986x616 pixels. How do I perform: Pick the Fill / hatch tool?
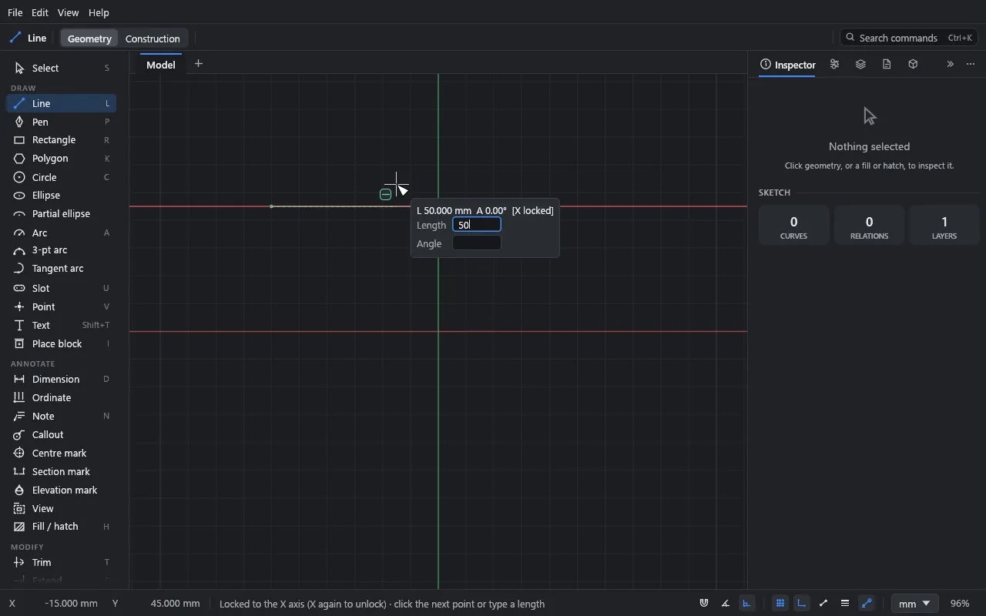click(62, 527)
